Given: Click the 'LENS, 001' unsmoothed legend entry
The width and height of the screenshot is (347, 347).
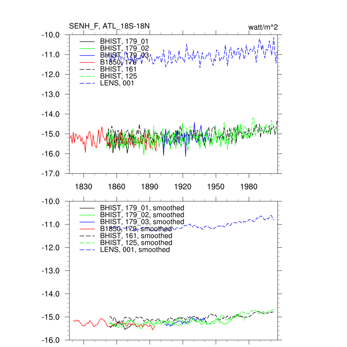Looking at the screenshot, I should coord(117,83).
